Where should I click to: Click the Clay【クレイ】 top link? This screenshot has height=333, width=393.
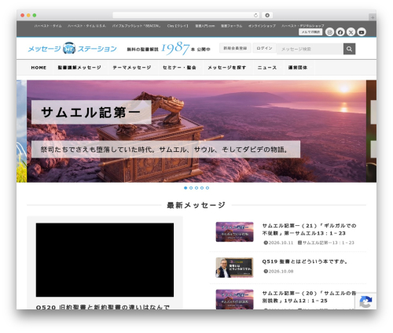178,26
